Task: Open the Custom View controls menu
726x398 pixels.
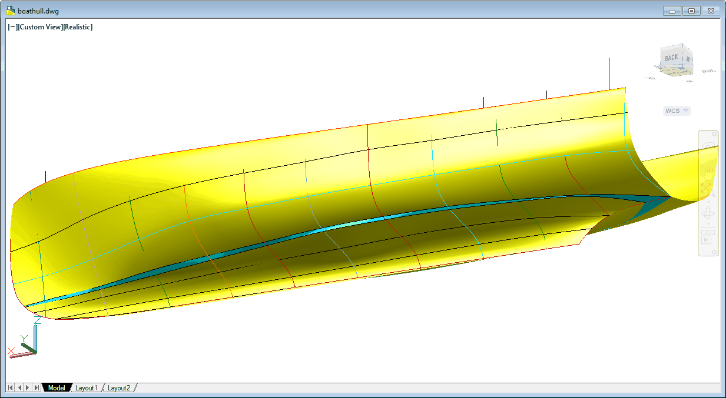Action: [x=40, y=27]
